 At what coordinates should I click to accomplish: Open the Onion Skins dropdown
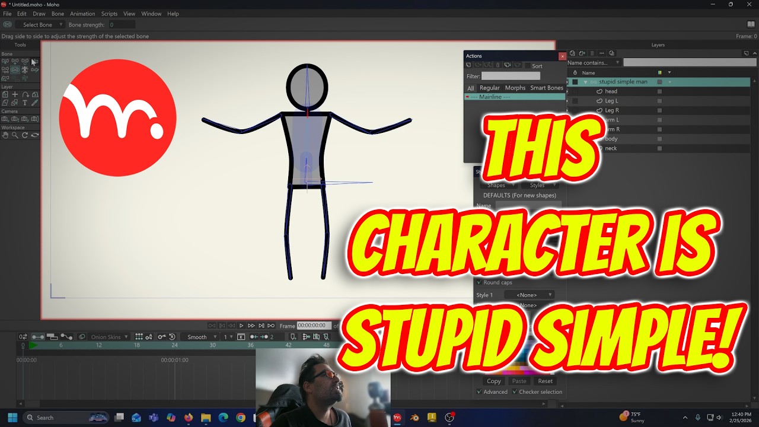pyautogui.click(x=110, y=337)
